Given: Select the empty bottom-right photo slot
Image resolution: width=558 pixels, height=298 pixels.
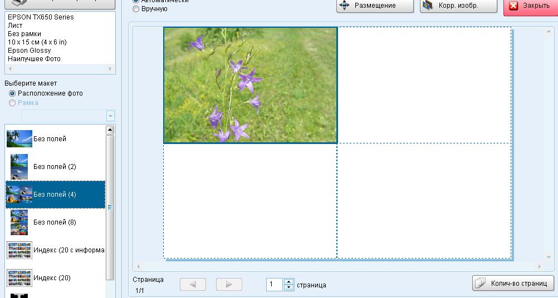Looking at the screenshot, I should pyautogui.click(x=424, y=201).
